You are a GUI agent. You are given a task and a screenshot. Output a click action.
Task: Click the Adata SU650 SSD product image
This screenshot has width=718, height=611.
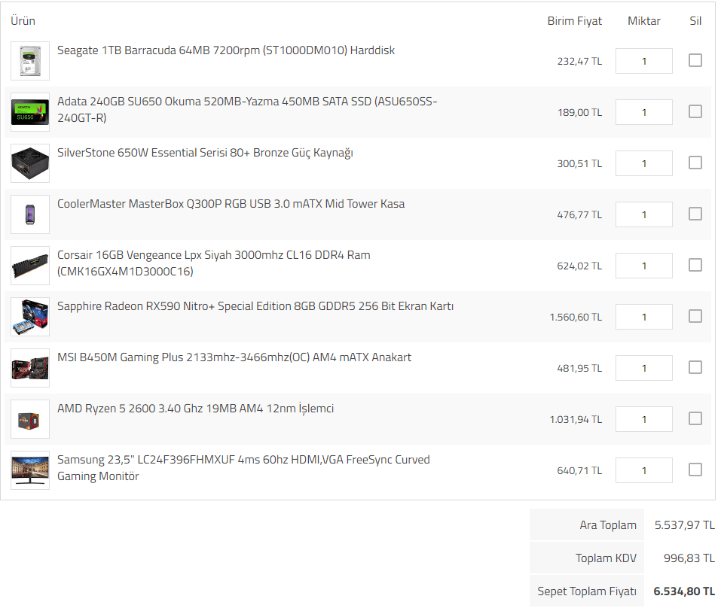tap(30, 112)
